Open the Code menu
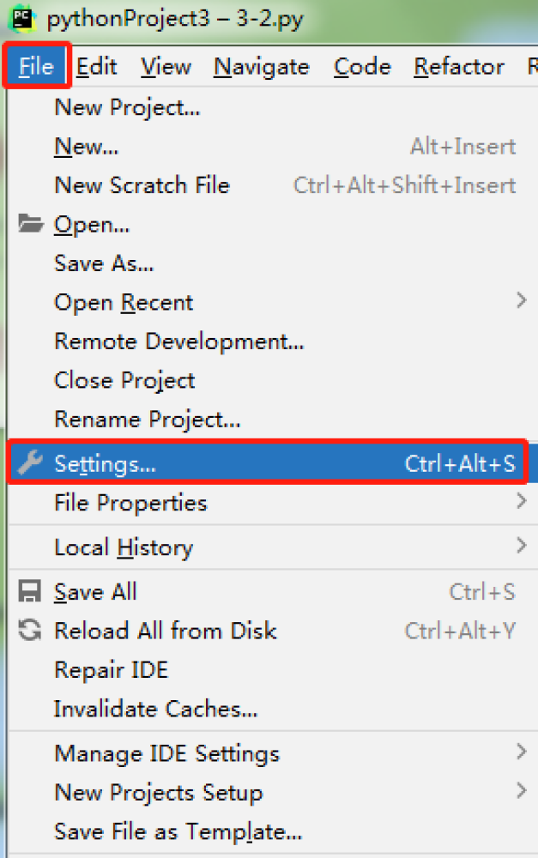 coord(362,67)
